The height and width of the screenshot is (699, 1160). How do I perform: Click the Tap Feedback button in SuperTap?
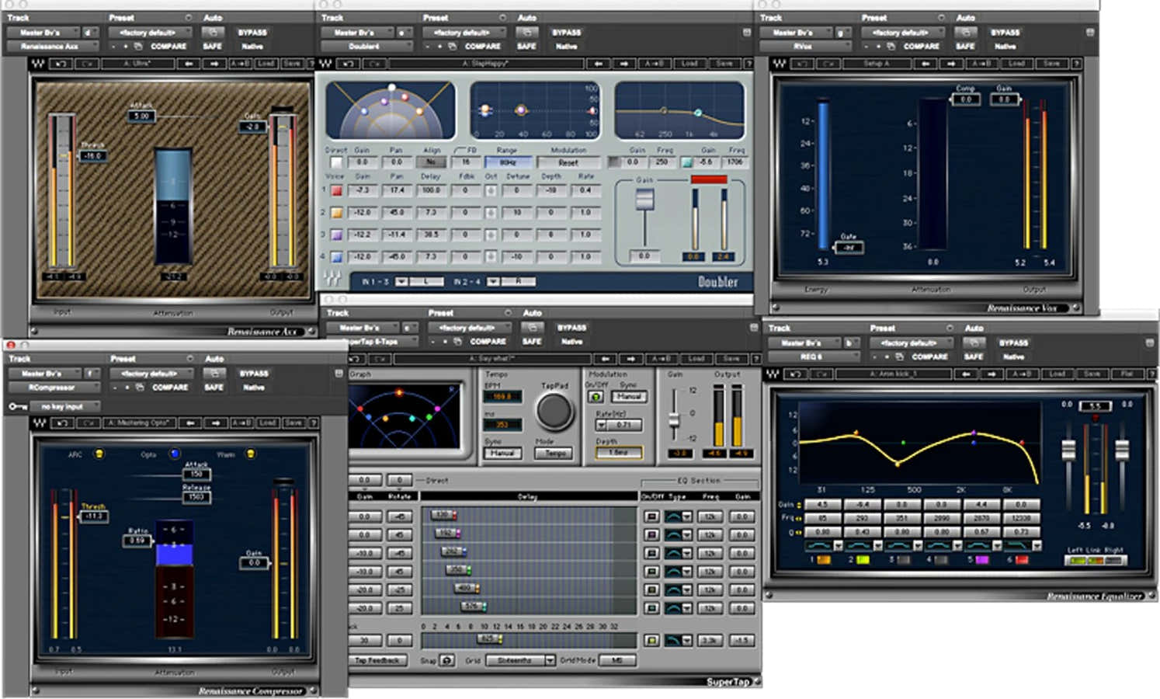377,660
